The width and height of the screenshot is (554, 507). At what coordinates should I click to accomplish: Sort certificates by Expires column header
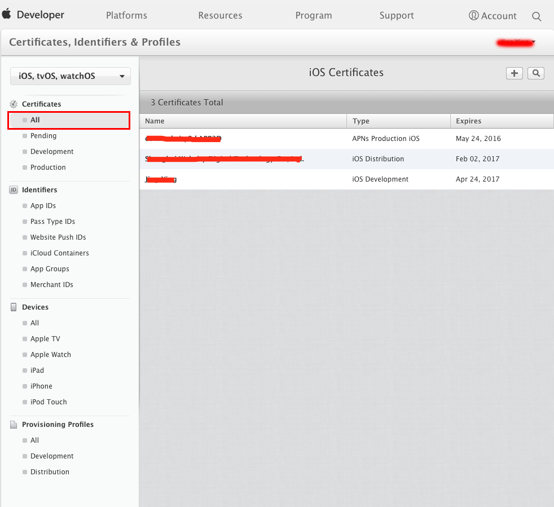point(469,121)
